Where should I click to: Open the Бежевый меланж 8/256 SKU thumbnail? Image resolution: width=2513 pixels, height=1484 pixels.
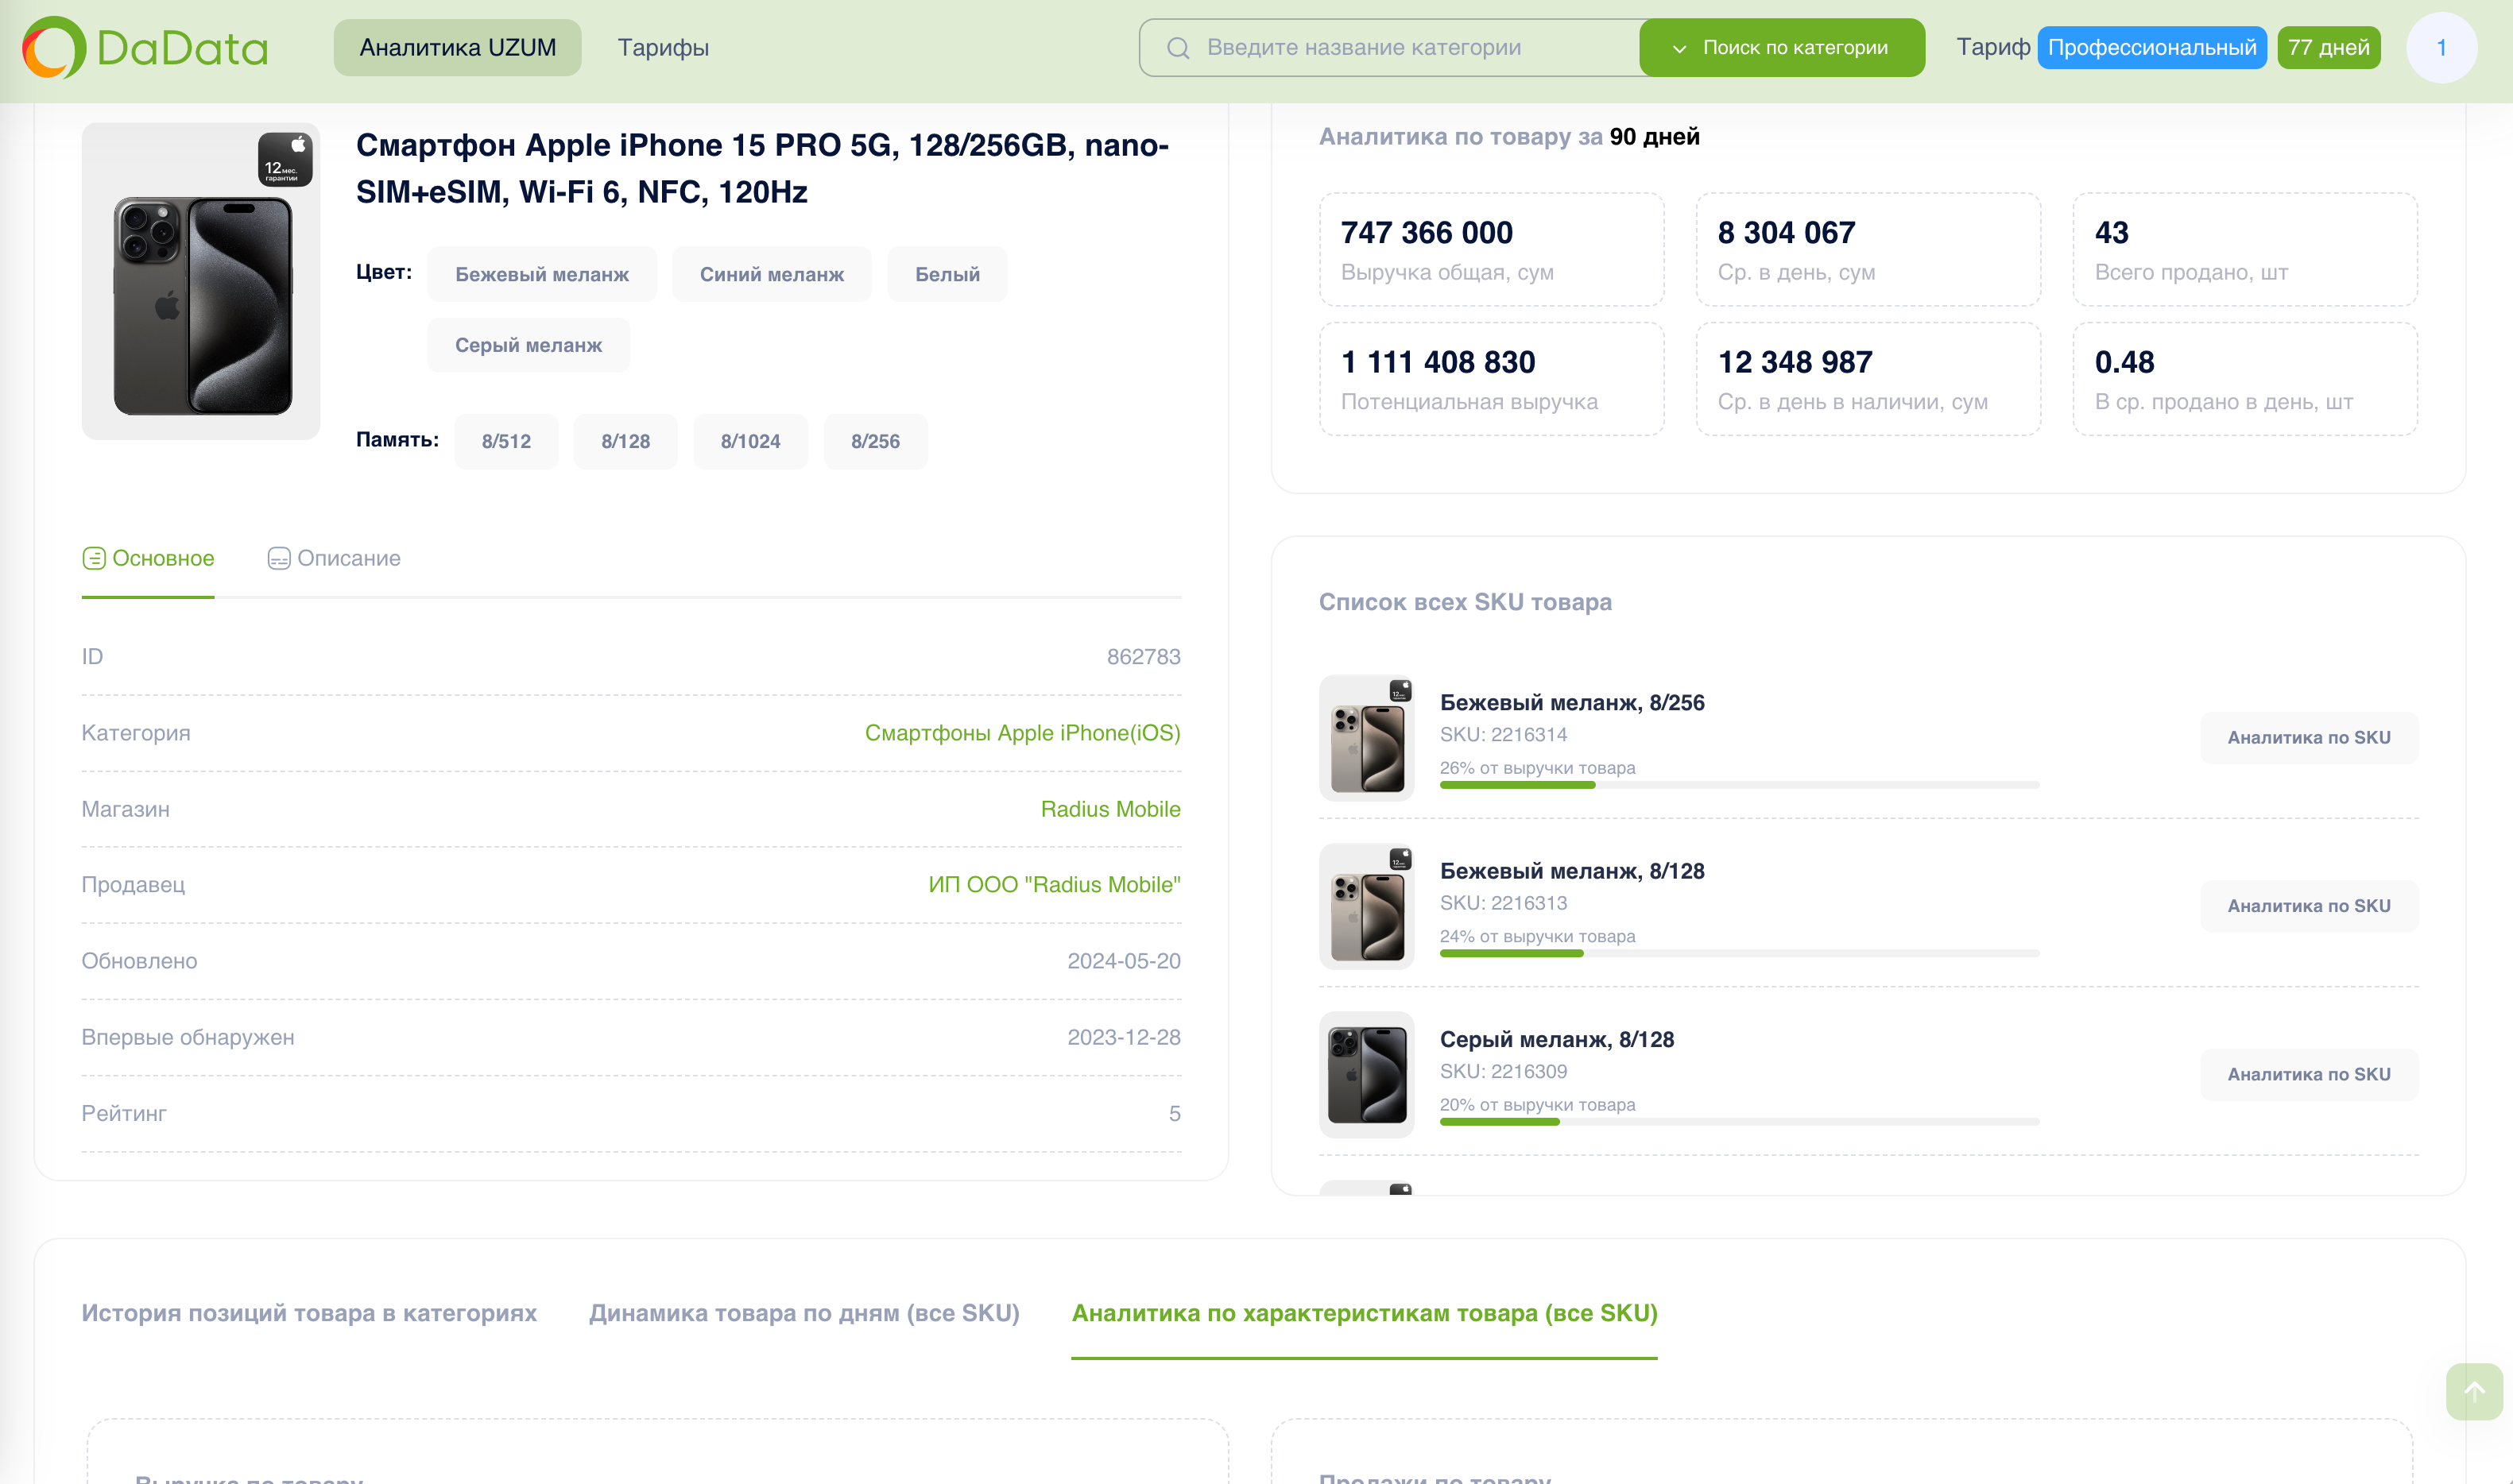click(x=1365, y=738)
